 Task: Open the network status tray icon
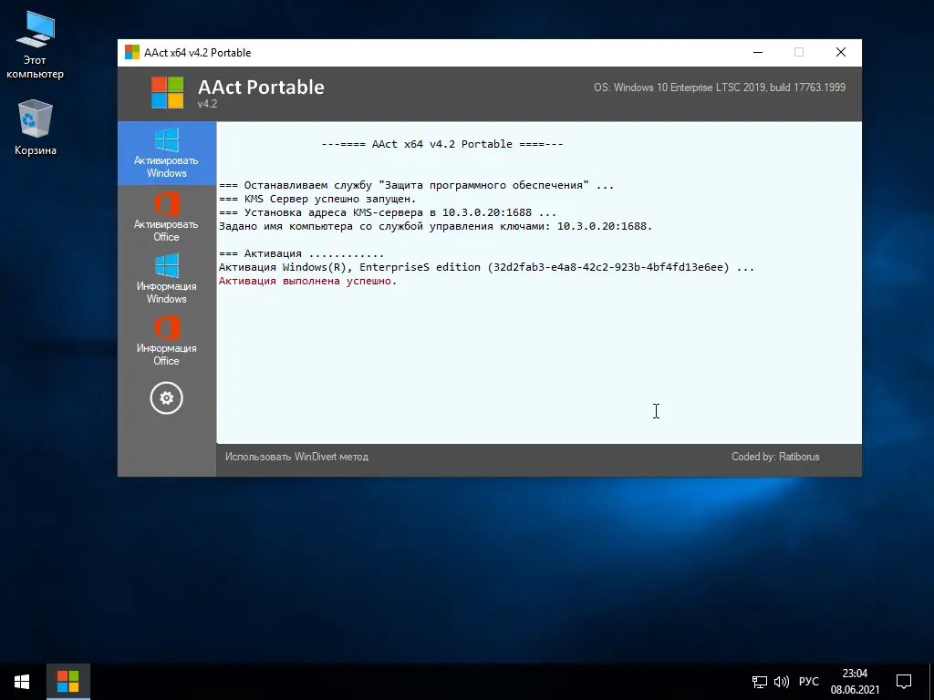[758, 681]
